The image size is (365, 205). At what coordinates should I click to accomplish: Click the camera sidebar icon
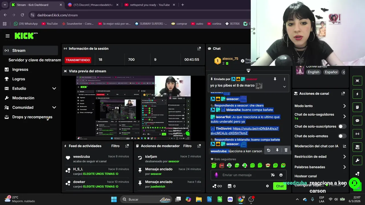pyautogui.click(x=357, y=147)
